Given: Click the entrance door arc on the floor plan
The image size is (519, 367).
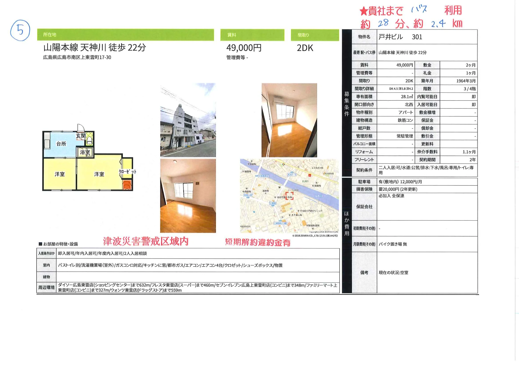Looking at the screenshot, I should pyautogui.click(x=81, y=127).
